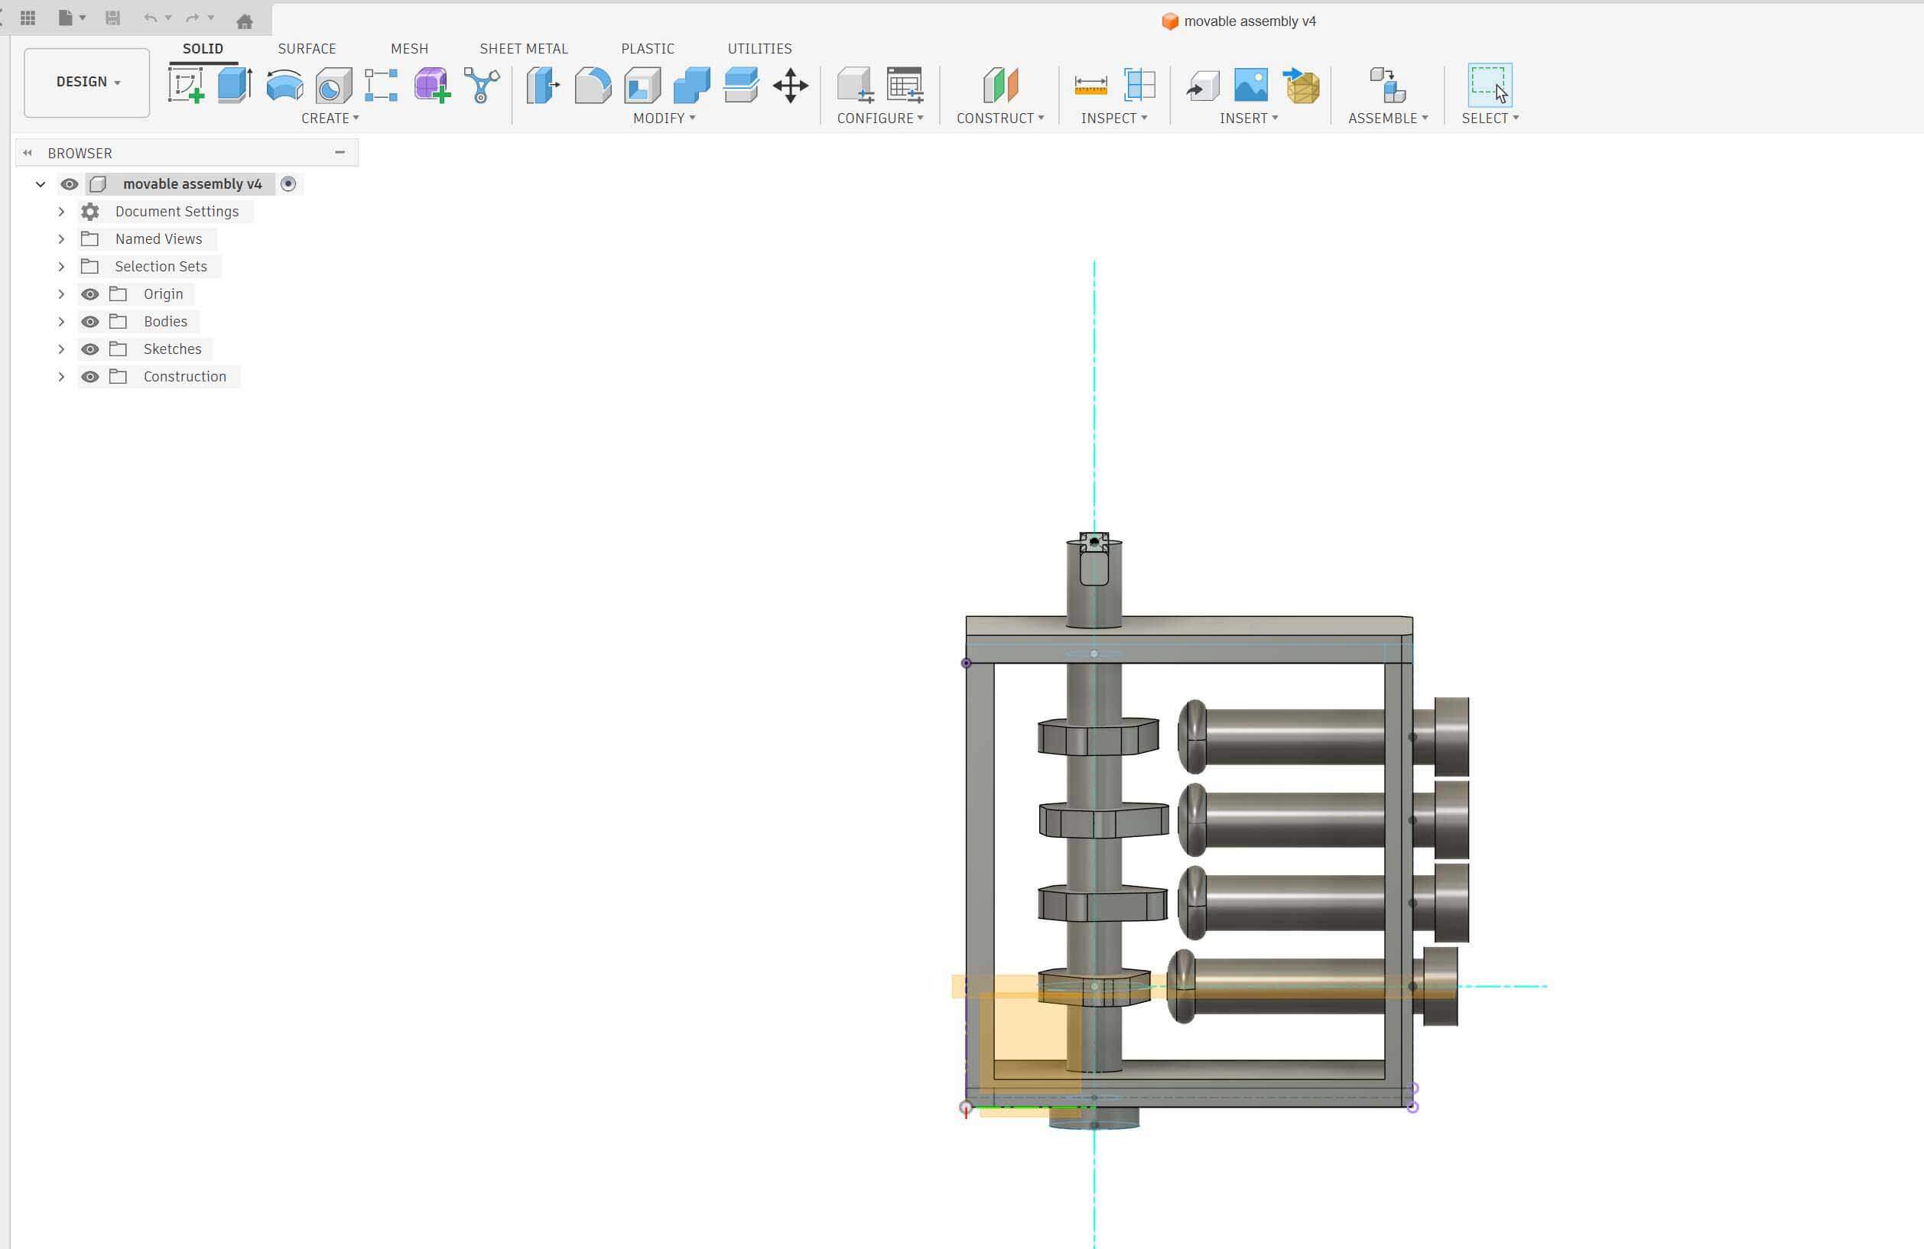Screen dimensions: 1924x1249
Task: Switch to the SHEET METAL tab
Action: coord(523,48)
